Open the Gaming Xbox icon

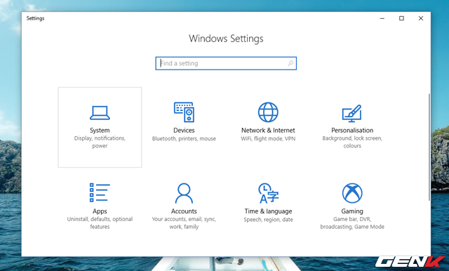[352, 193]
